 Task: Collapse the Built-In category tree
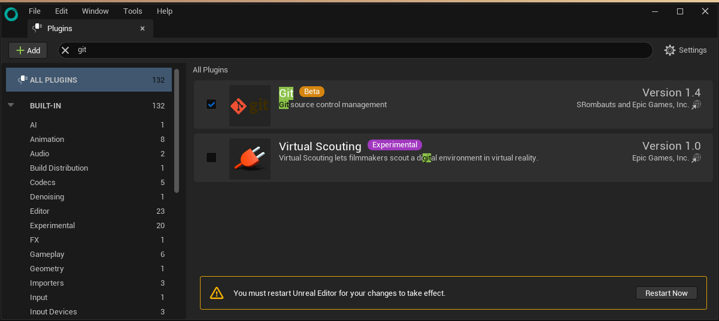(x=11, y=105)
